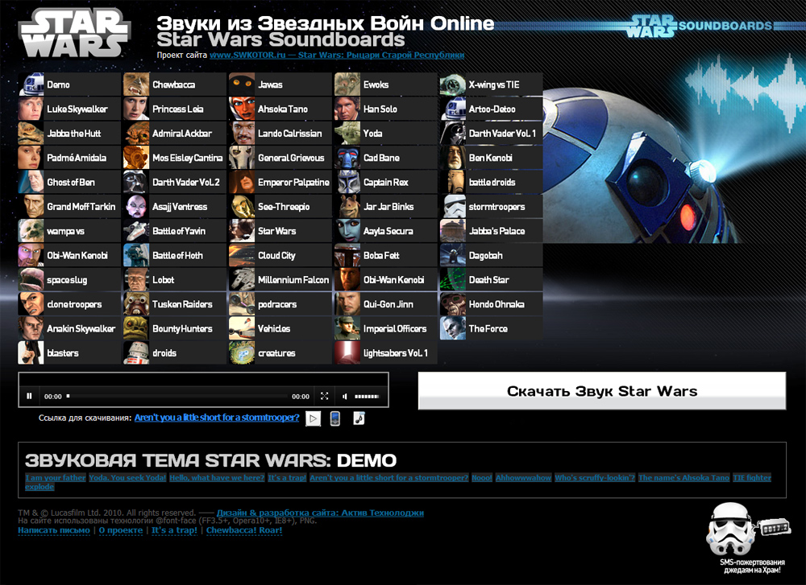Select the Yoda portrait icon
Image resolution: width=806 pixels, height=585 pixels.
click(347, 134)
